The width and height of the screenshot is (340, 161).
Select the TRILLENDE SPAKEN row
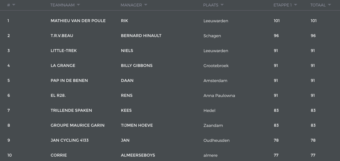tap(170, 110)
